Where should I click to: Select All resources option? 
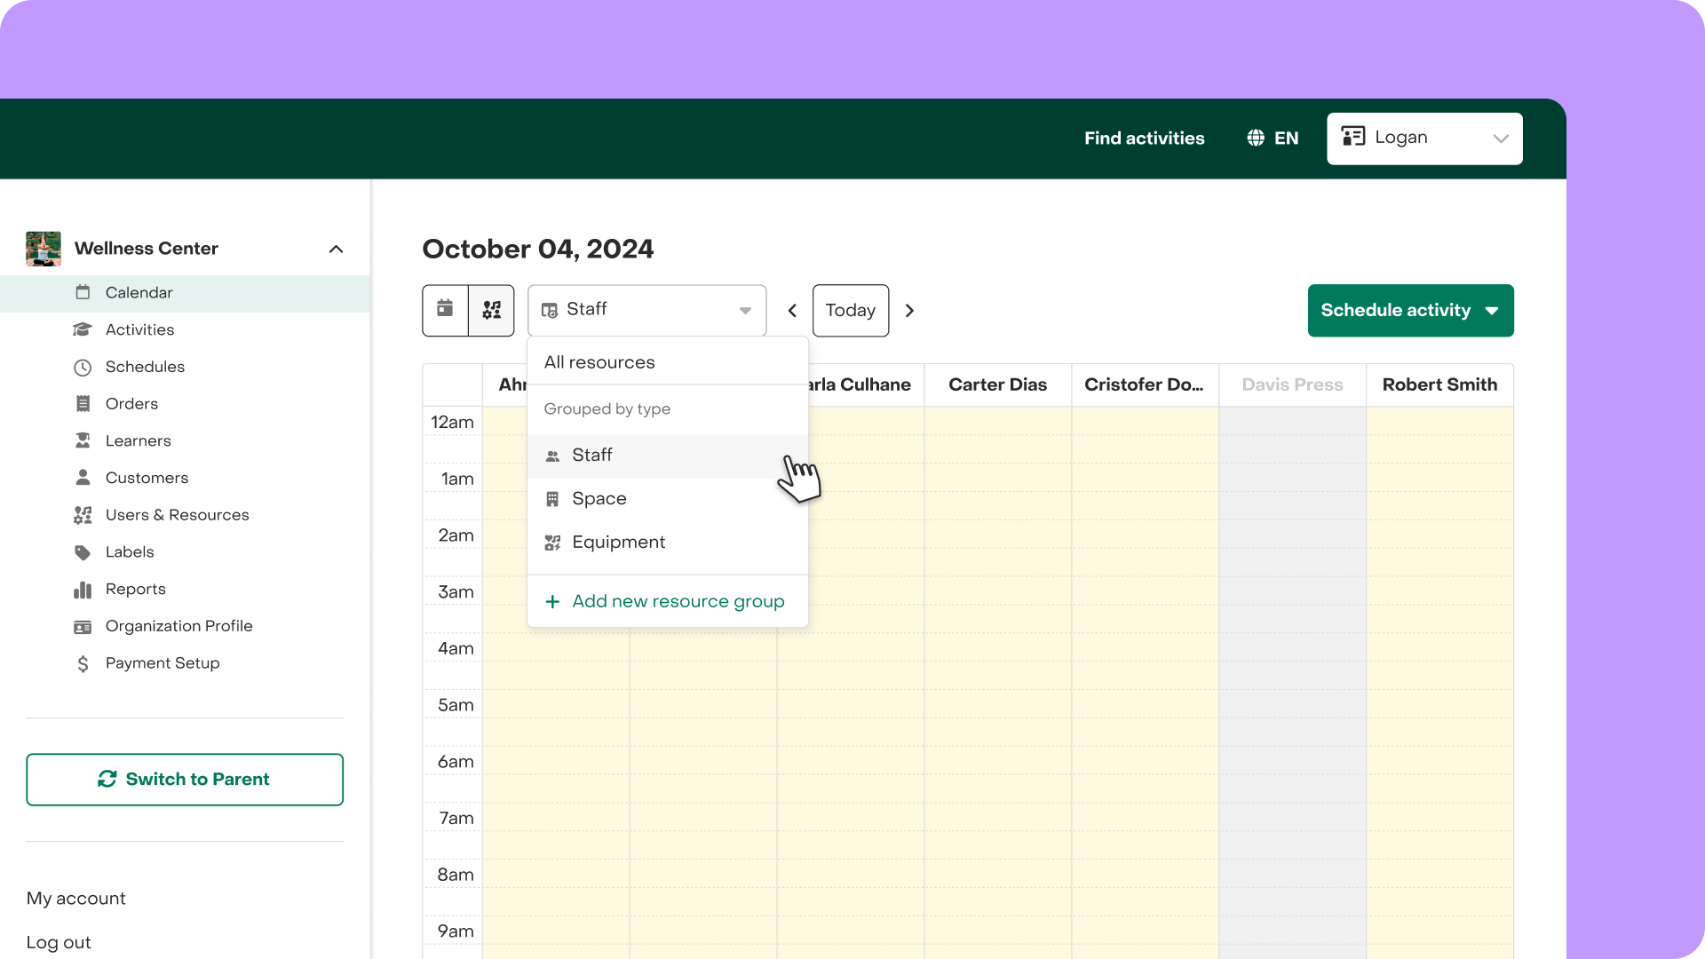click(x=599, y=362)
